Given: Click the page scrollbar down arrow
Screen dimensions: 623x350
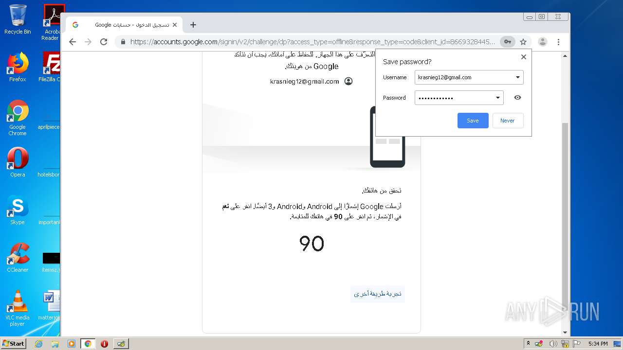Looking at the screenshot, I should pyautogui.click(x=565, y=332).
